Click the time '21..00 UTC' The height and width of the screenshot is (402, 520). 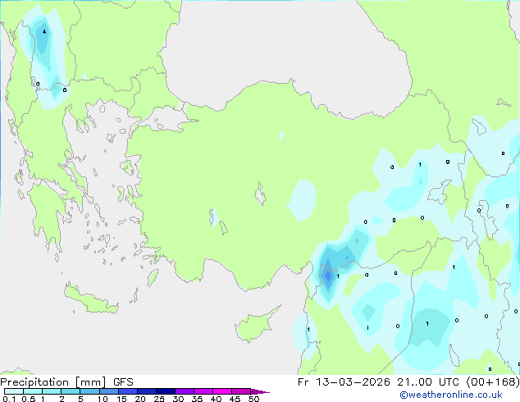(x=428, y=382)
